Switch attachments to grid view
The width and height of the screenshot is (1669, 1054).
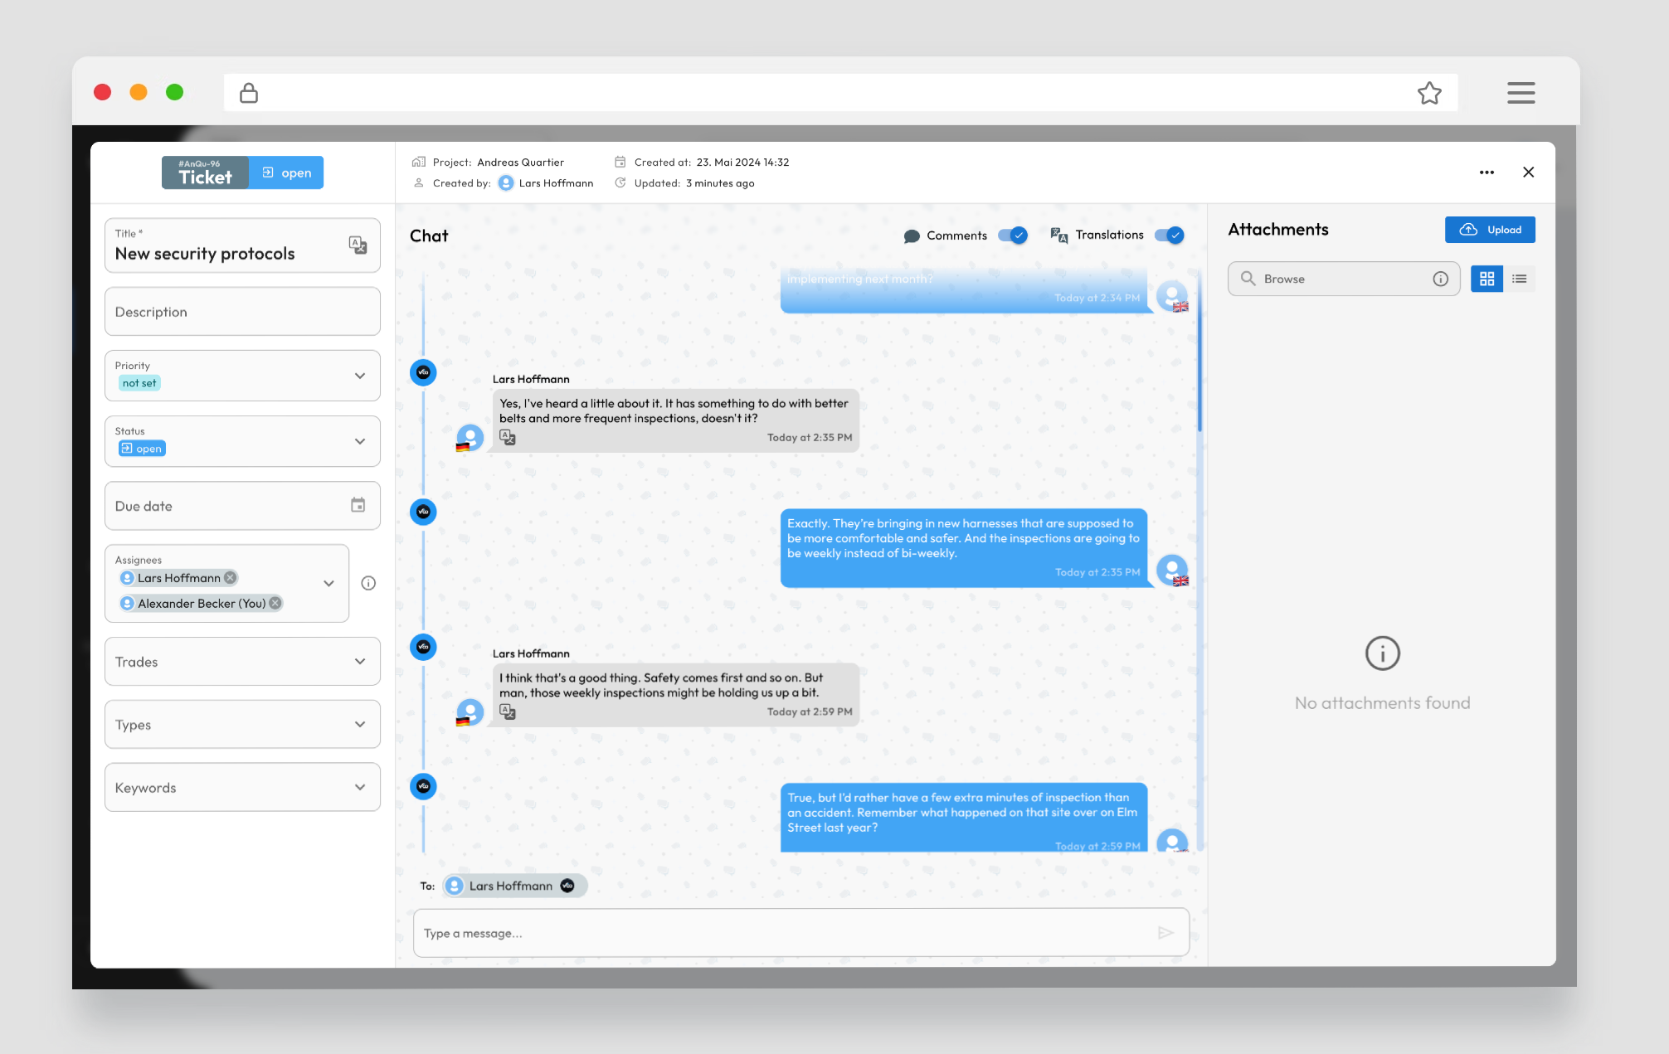[x=1487, y=279]
